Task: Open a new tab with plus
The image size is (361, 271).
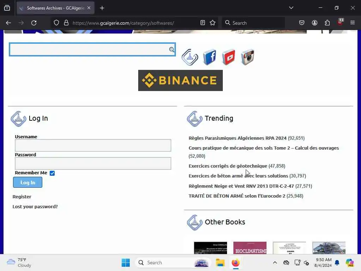Action: tap(102, 8)
